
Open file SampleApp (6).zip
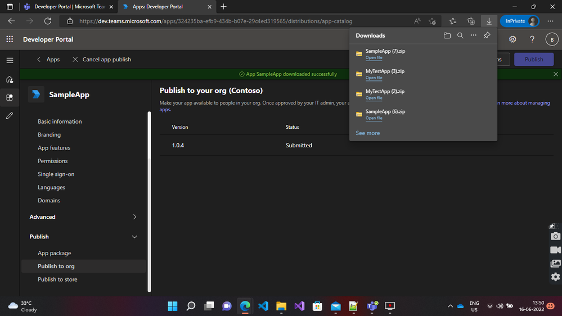374,118
